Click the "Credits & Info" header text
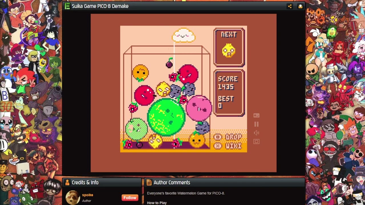Viewport: 365px width, 205px height. pos(85,183)
